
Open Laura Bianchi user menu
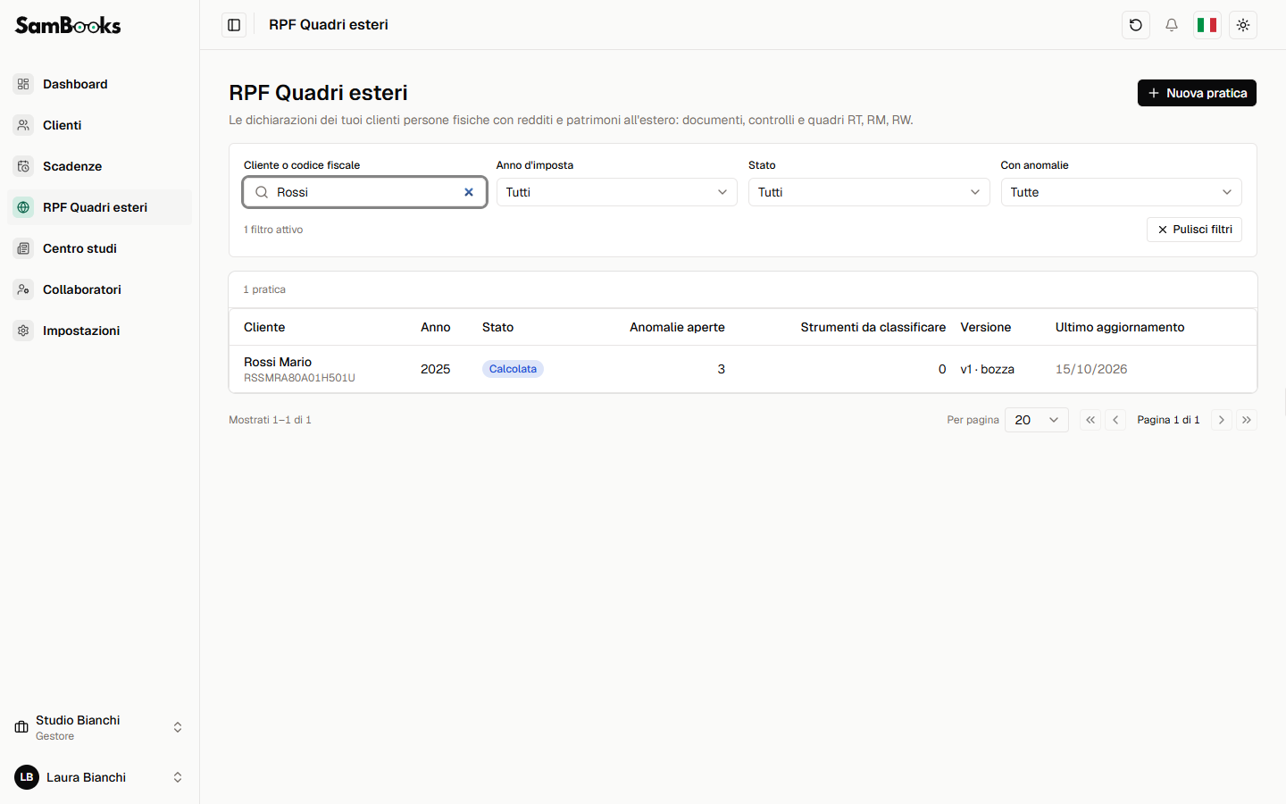point(100,777)
